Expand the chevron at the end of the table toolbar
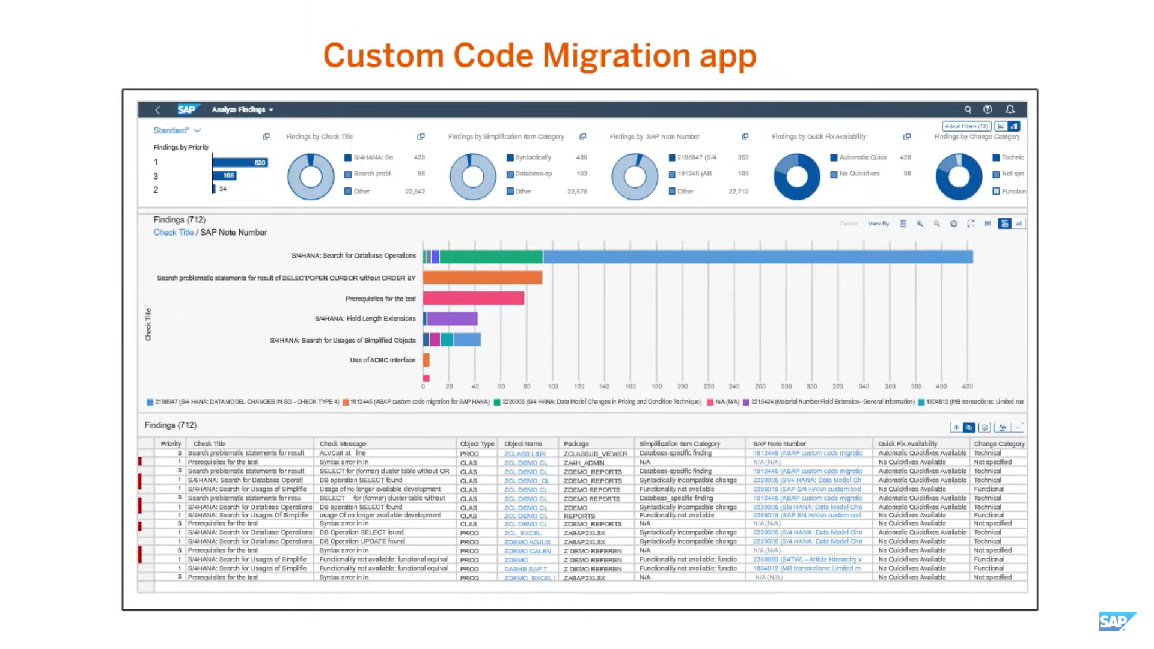 [x=1018, y=427]
